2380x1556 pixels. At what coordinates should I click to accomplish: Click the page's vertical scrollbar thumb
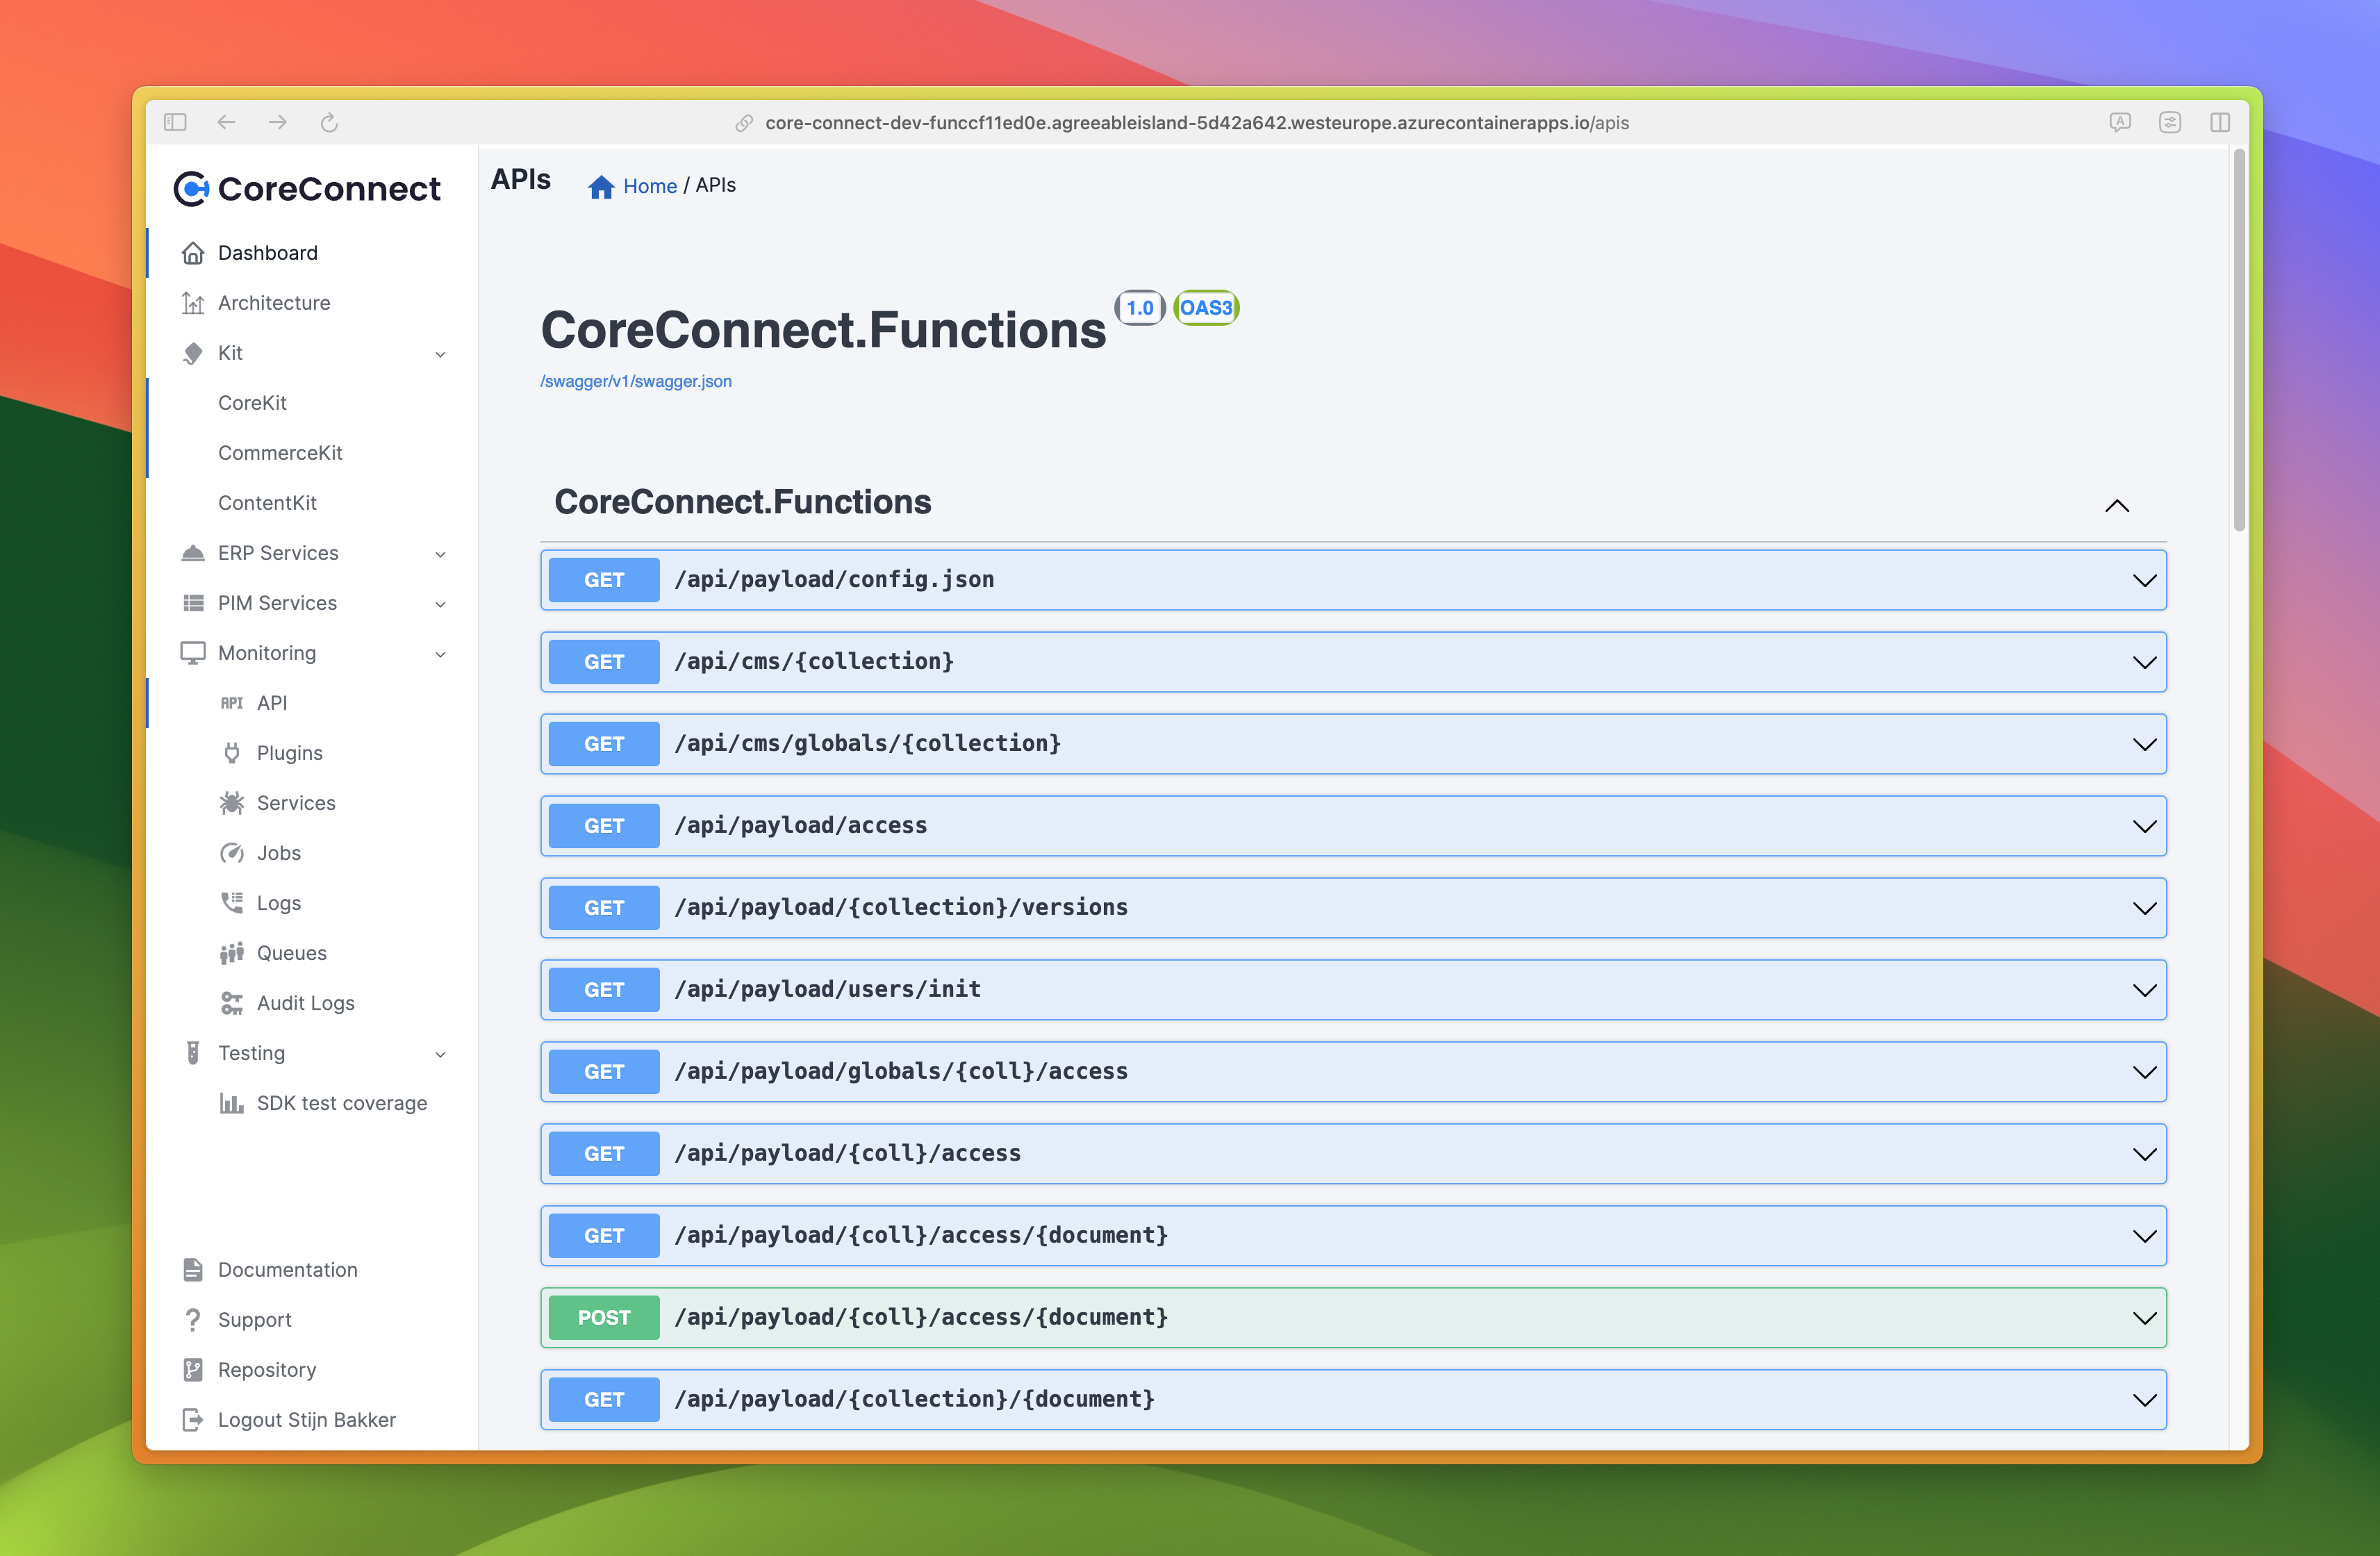pyautogui.click(x=2239, y=340)
